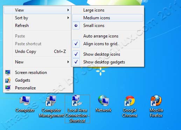
Task: Choose Large icons view
Action: click(107, 10)
